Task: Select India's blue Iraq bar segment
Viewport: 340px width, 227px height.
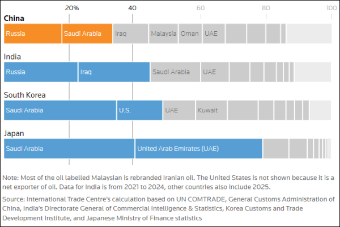Action: coord(114,72)
